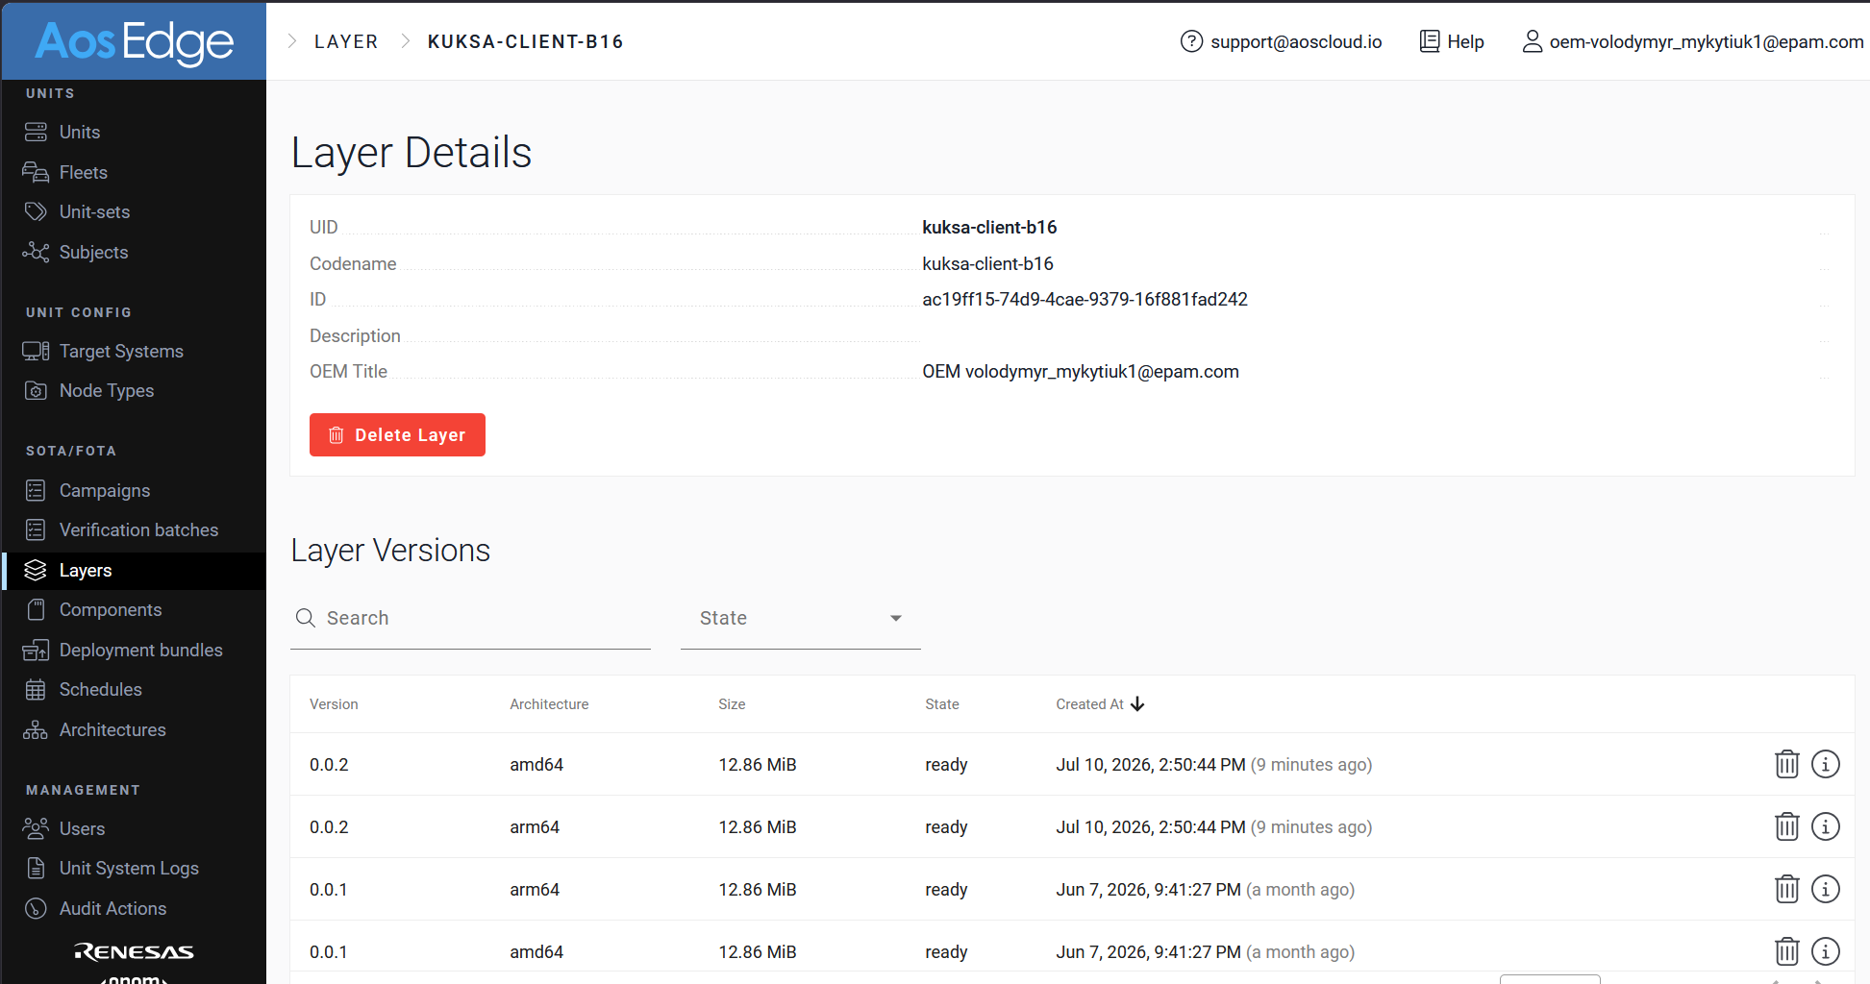Delete the 0.0.2 amd64 layer version
This screenshot has width=1870, height=984.
coord(1786,764)
